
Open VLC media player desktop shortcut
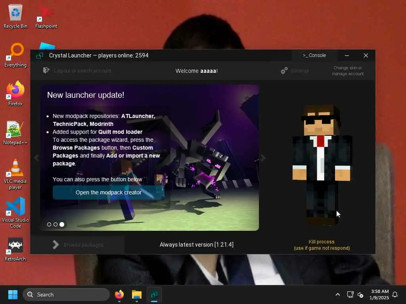coord(15,174)
